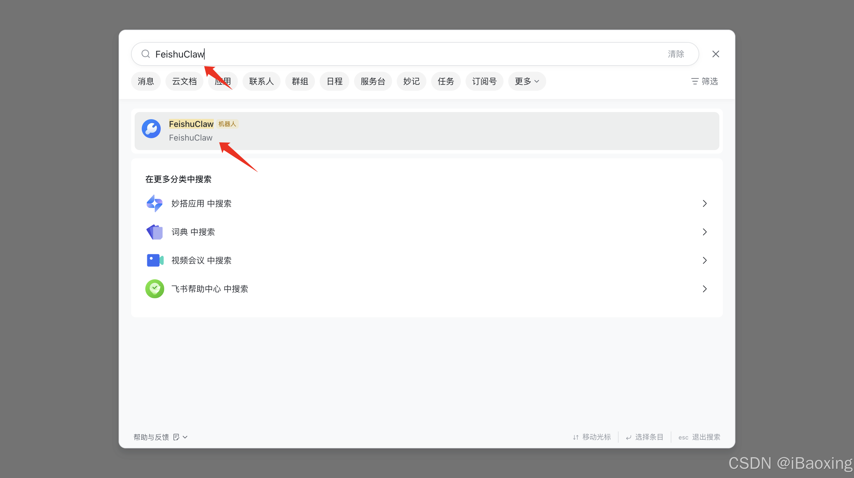Expand 帮助与反馈 options chevron
The image size is (854, 478).
(x=185, y=437)
